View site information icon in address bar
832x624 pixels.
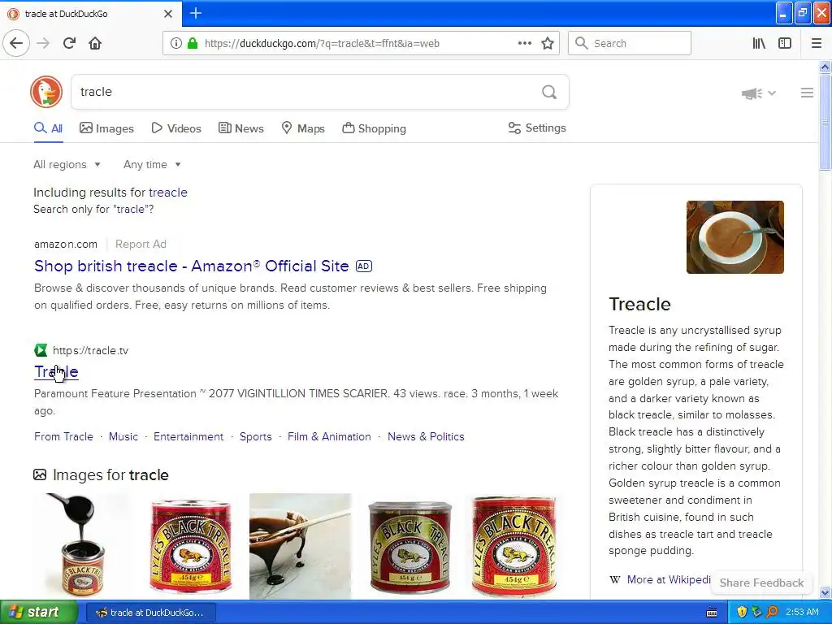tap(176, 43)
